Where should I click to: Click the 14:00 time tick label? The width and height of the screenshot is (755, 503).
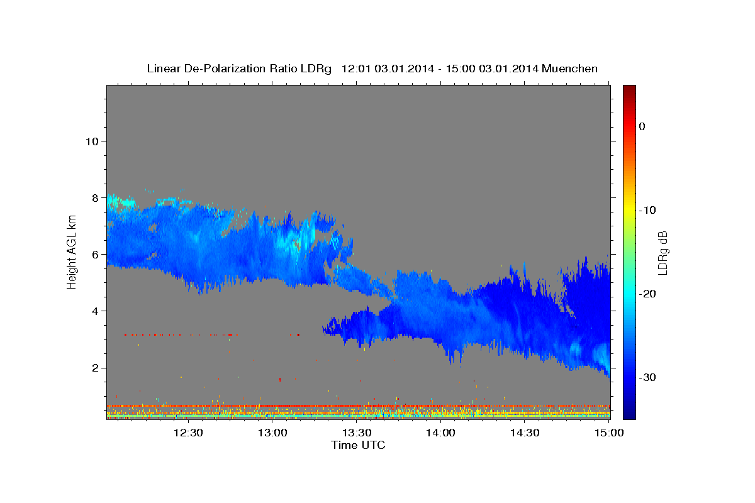coord(441,433)
